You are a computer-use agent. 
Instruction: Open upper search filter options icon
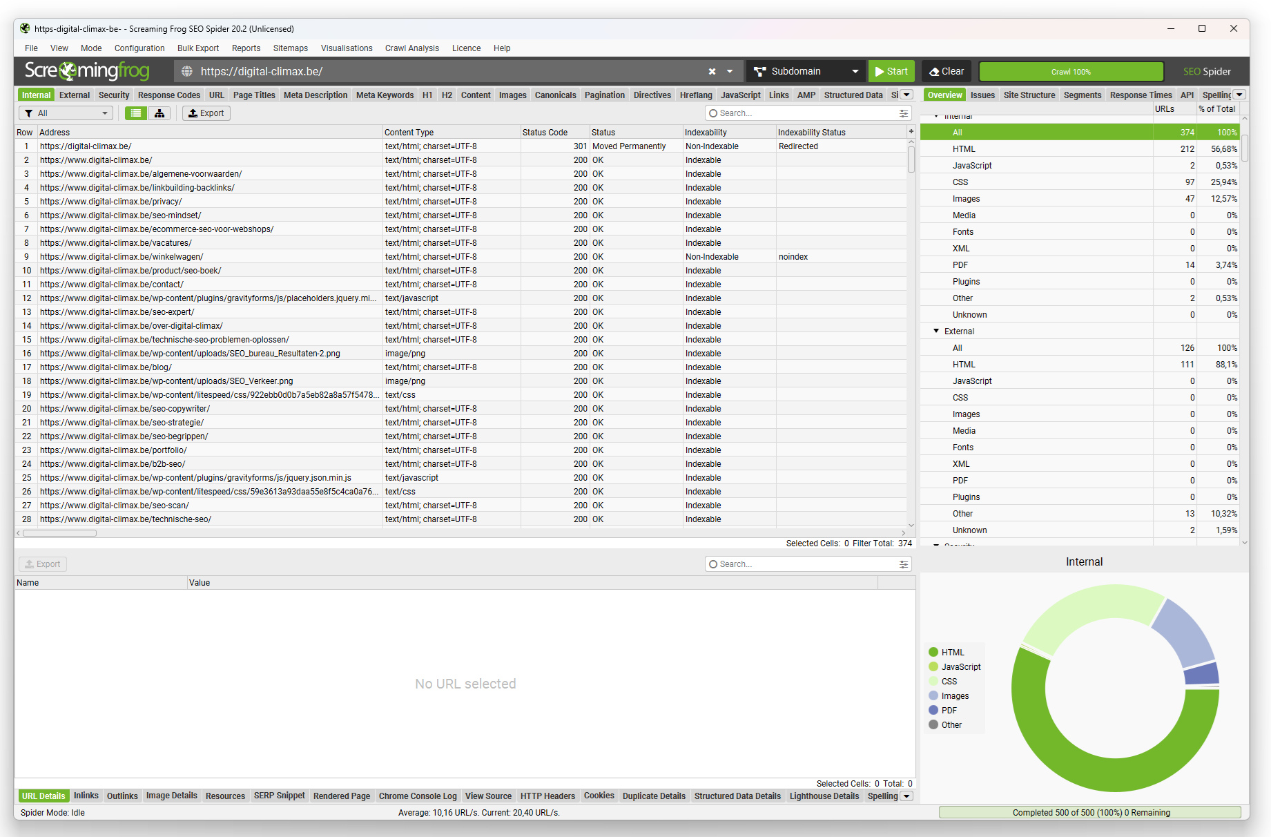pyautogui.click(x=904, y=113)
